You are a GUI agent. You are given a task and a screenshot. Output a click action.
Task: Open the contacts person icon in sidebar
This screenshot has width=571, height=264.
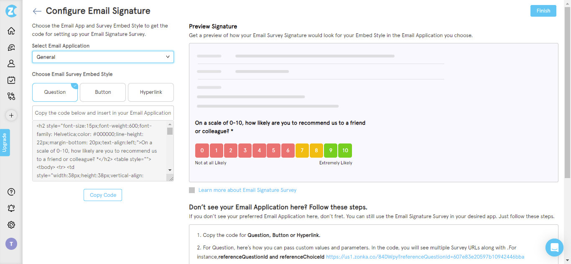[x=11, y=63]
